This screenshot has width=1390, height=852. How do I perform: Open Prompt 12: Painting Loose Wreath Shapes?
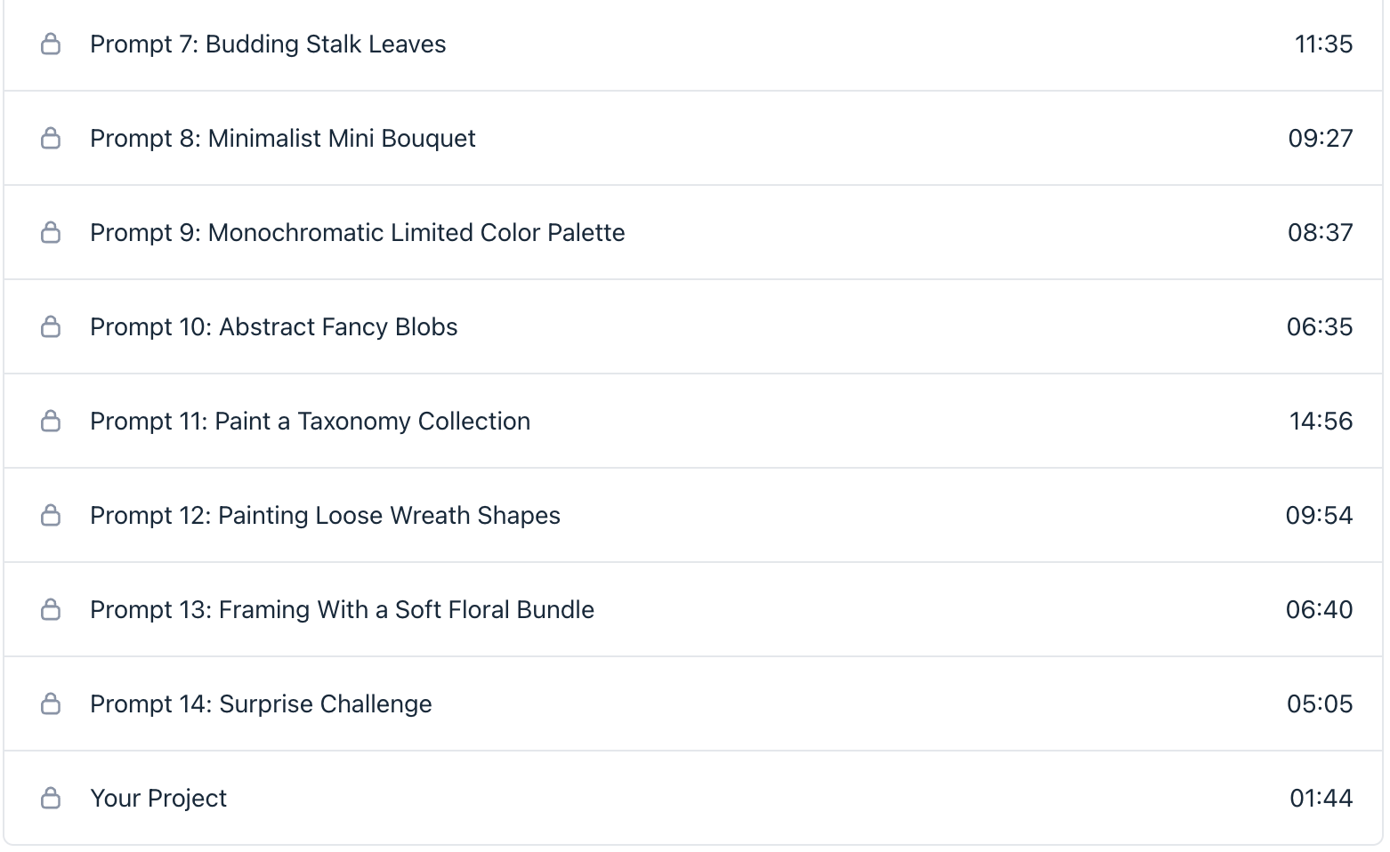click(x=325, y=516)
